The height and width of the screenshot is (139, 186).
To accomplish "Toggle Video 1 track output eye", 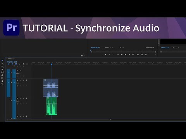I will [20, 71].
